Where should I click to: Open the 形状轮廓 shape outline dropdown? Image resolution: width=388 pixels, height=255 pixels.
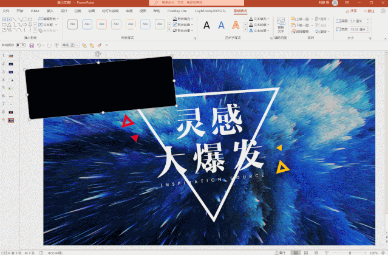coord(183,25)
